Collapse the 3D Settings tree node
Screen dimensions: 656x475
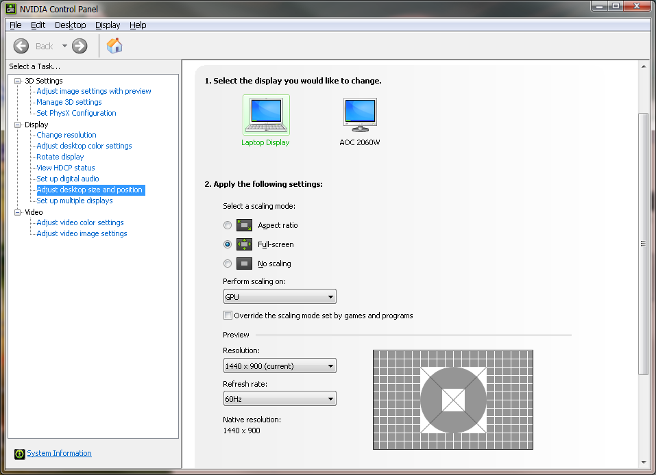pyautogui.click(x=18, y=81)
